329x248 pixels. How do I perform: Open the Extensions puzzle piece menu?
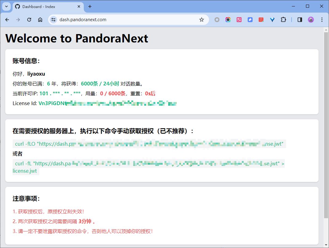coord(283,20)
